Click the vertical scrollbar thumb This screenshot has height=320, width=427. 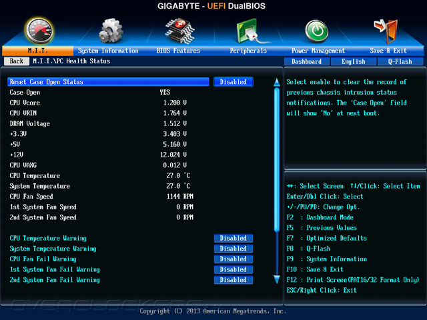(277, 160)
